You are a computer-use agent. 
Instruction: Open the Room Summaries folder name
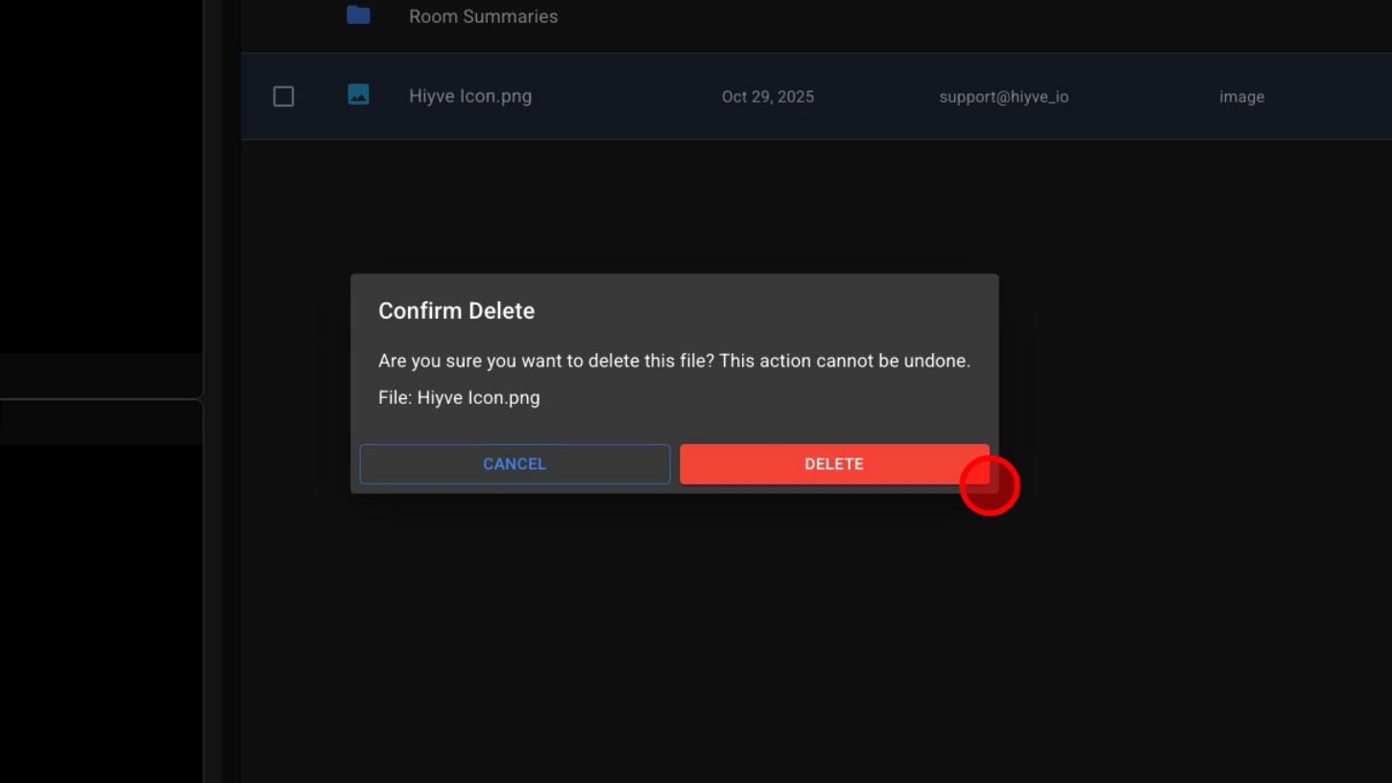(x=483, y=16)
